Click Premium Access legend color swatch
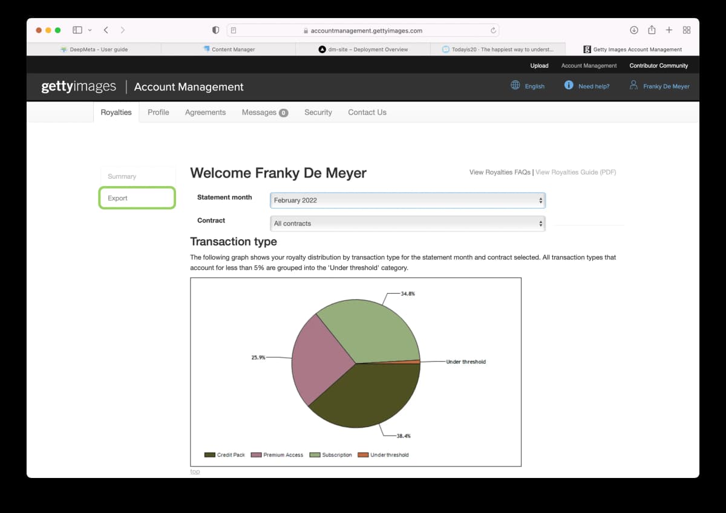Viewport: 726px width, 513px height. coord(256,454)
